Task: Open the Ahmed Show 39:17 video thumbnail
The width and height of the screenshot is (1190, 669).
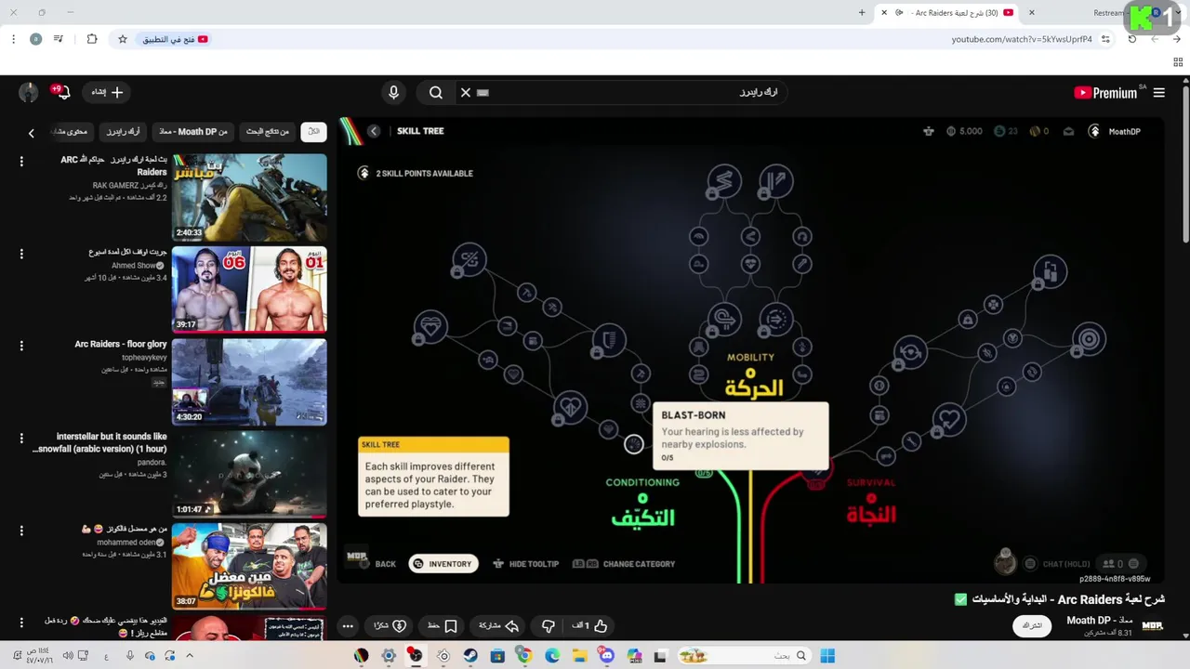Action: coord(249,289)
